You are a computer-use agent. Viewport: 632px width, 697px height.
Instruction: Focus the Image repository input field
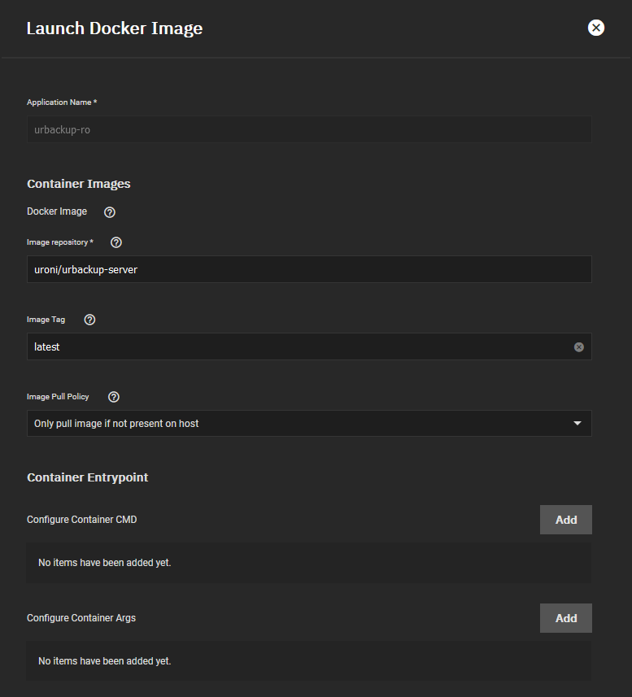[x=309, y=269]
